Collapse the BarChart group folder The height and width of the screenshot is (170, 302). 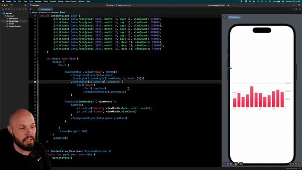pyautogui.click(x=4, y=16)
